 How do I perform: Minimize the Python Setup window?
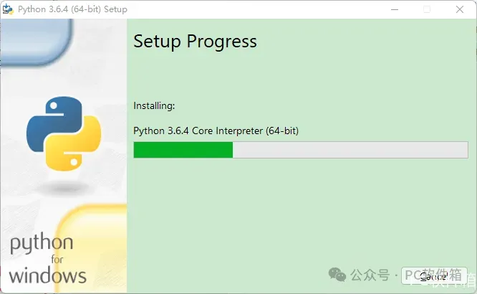[395, 9]
